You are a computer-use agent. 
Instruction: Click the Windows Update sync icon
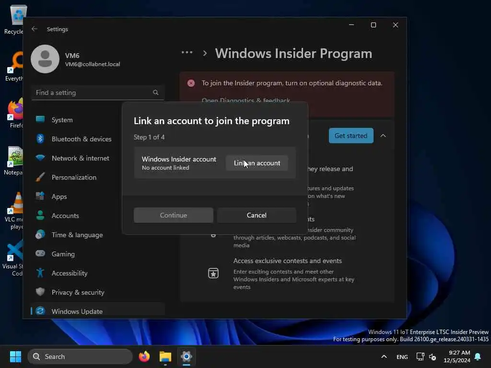tap(40, 310)
